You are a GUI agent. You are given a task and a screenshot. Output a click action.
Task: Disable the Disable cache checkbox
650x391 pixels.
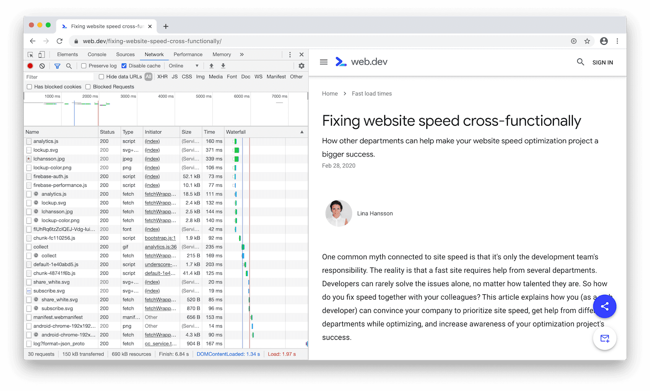point(124,65)
